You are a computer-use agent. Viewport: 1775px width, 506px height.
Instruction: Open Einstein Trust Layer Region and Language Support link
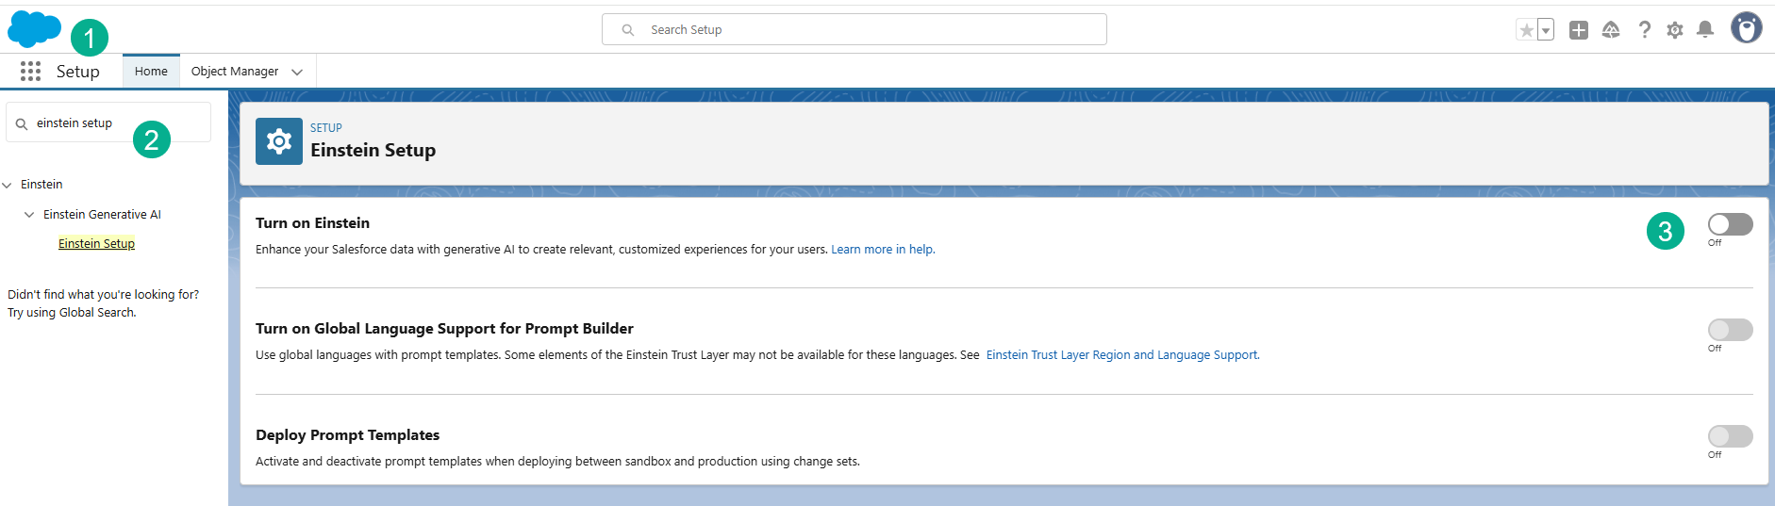tap(1122, 355)
